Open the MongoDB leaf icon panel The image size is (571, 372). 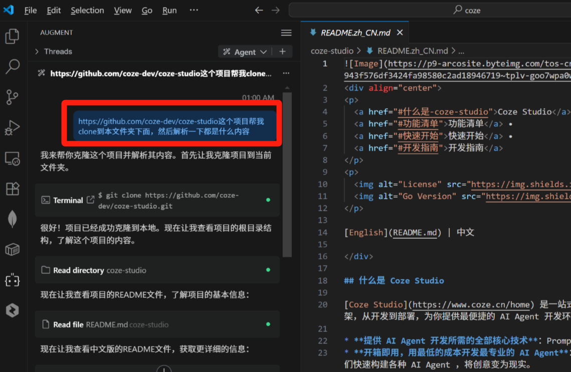point(12,219)
